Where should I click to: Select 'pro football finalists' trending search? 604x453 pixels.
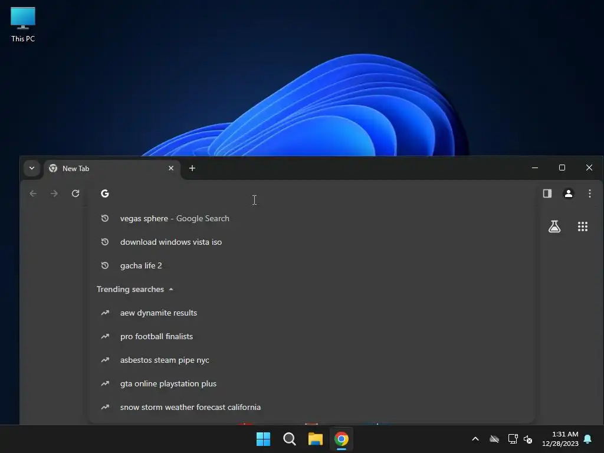pyautogui.click(x=312, y=336)
